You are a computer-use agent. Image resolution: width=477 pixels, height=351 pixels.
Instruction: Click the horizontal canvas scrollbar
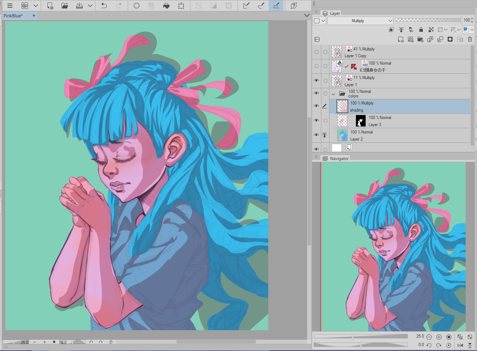[x=216, y=342]
